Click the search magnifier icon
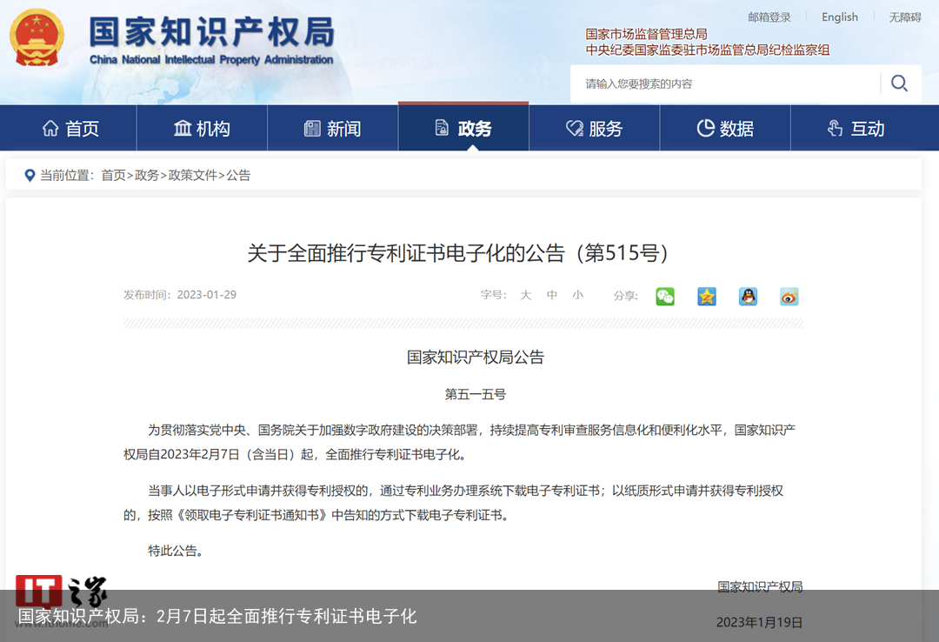Image resolution: width=939 pixels, height=642 pixels. 899,84
